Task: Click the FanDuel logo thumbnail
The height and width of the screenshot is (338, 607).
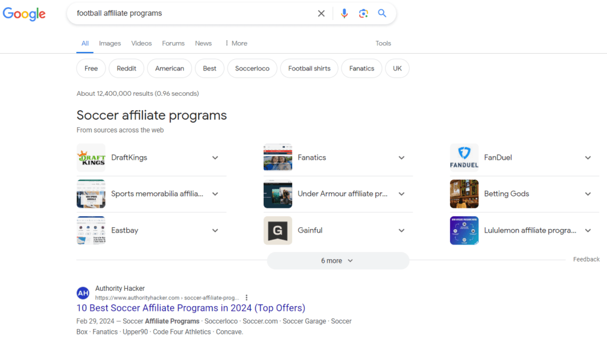Action: [x=464, y=158]
